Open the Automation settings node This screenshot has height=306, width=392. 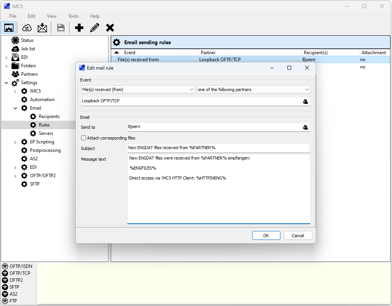(x=42, y=100)
